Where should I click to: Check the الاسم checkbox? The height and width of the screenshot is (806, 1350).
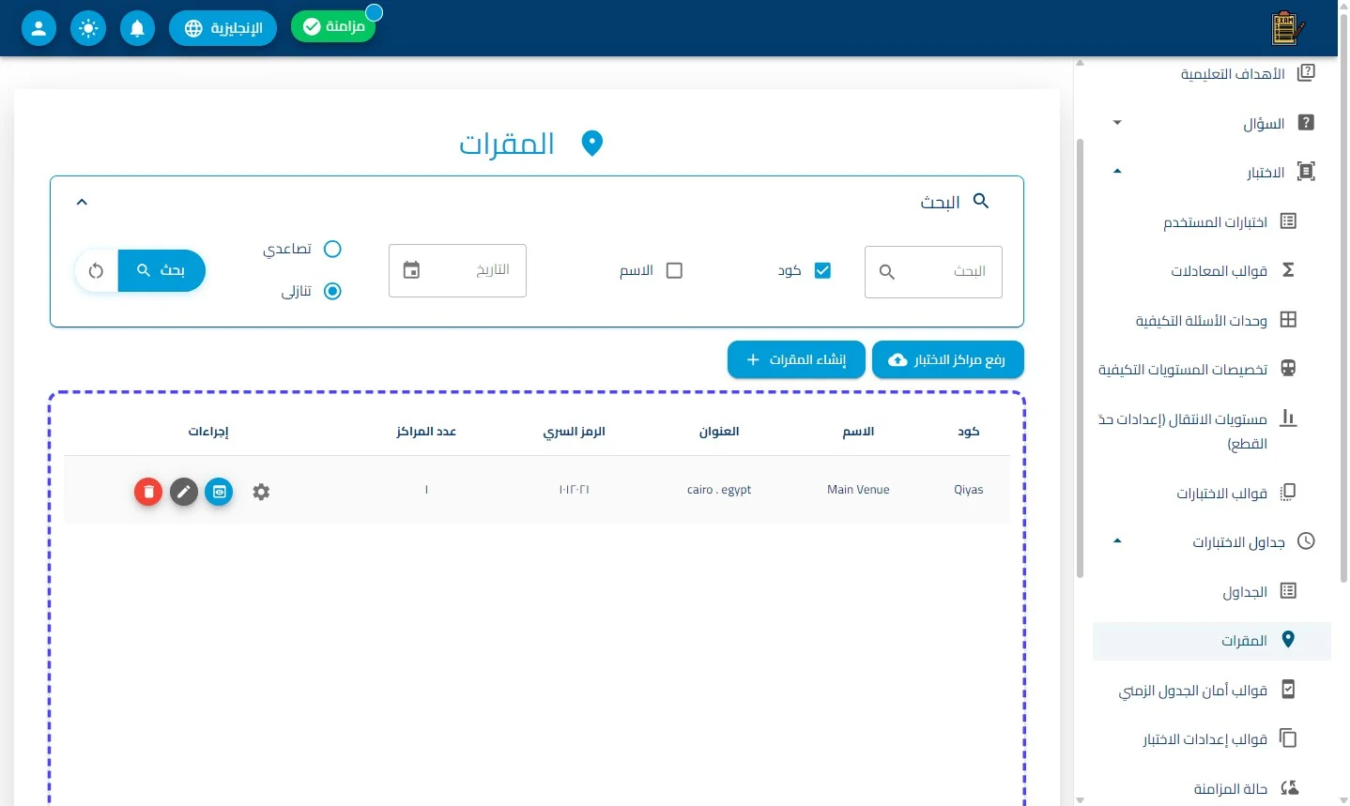[674, 270]
